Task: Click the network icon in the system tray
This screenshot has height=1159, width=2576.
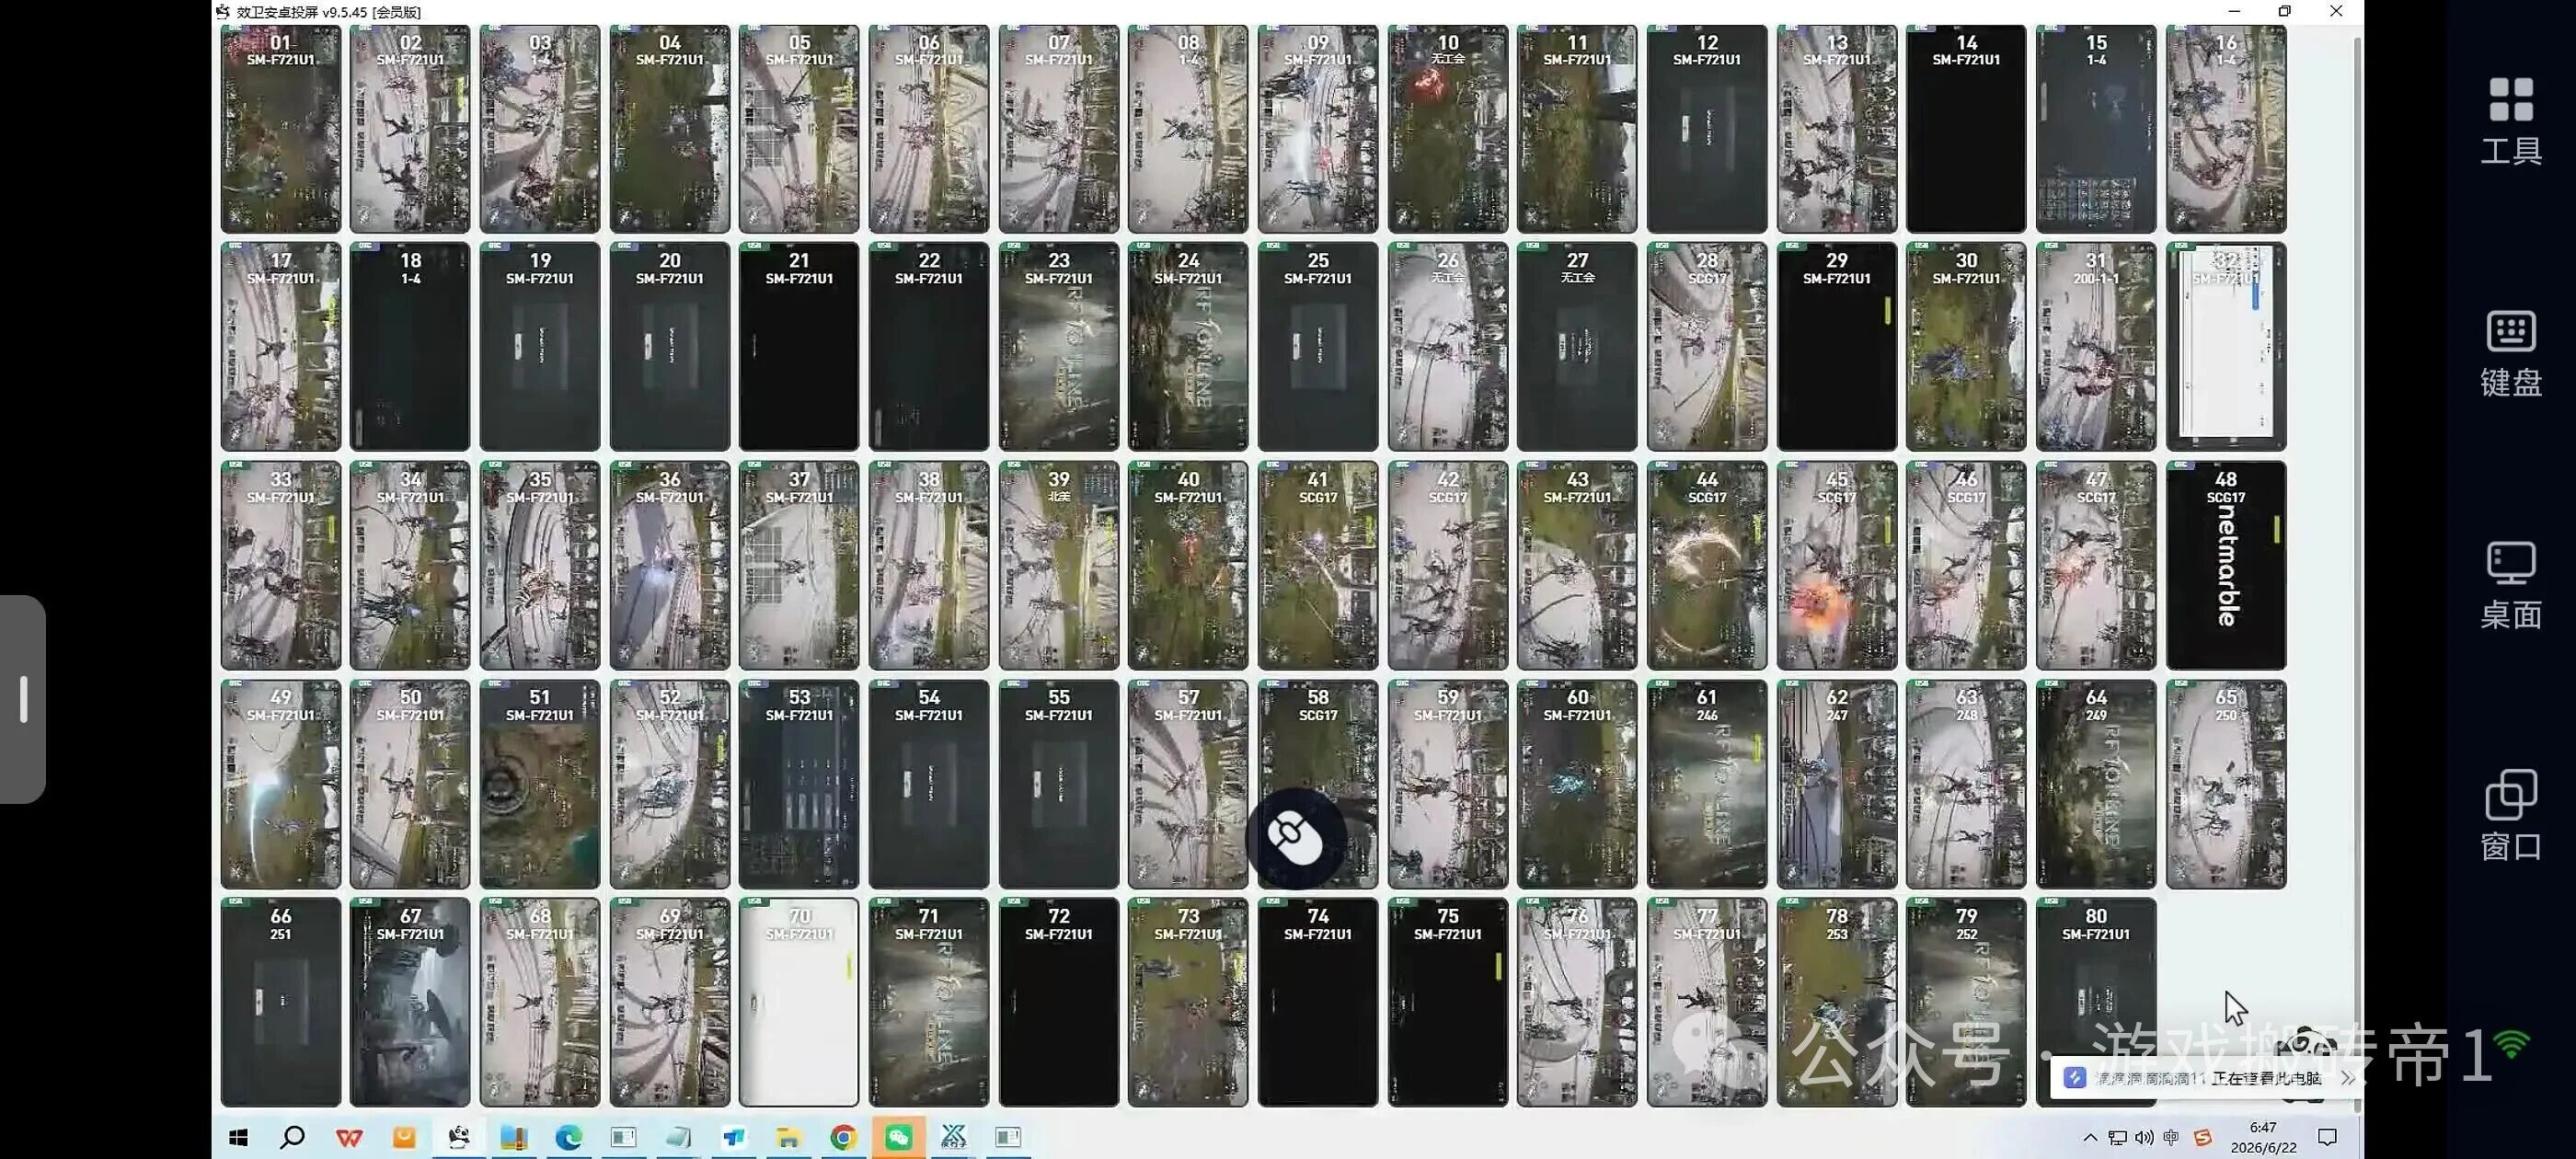Action: click(x=2117, y=1138)
